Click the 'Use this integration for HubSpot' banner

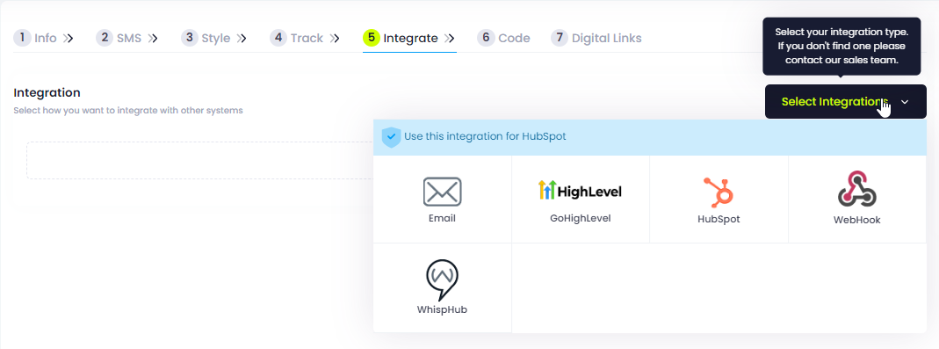click(650, 137)
